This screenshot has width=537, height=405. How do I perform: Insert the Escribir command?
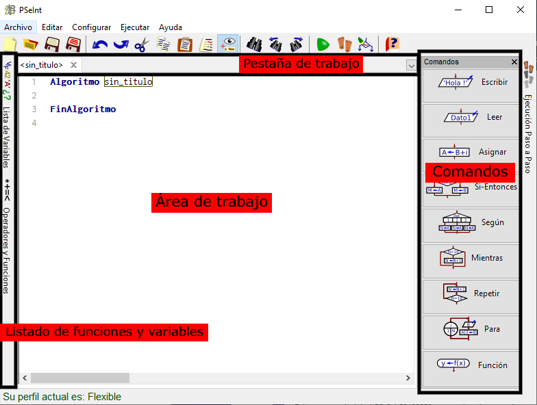[x=470, y=82]
